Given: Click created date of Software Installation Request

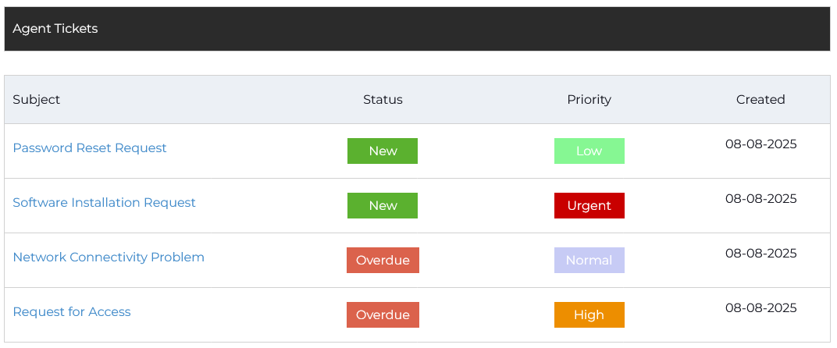Looking at the screenshot, I should (760, 199).
